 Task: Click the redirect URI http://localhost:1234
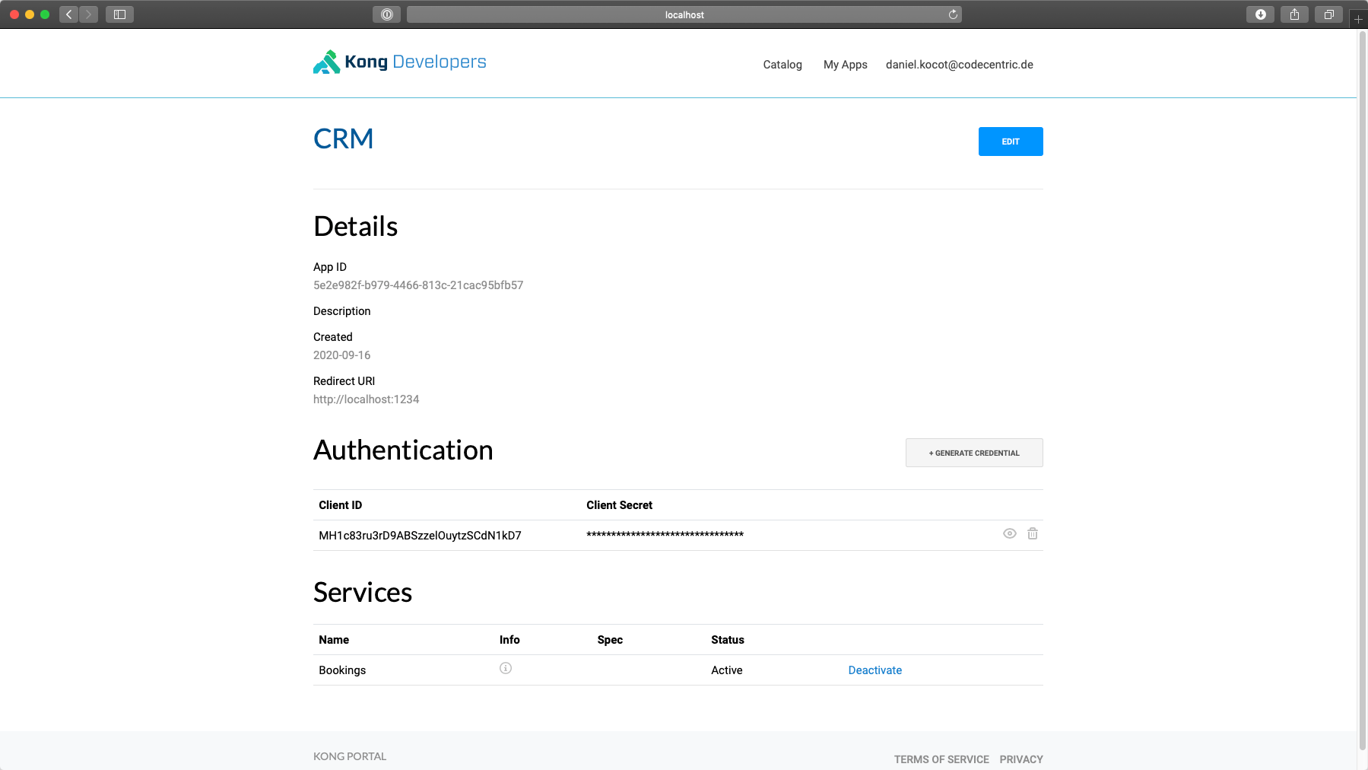(x=366, y=399)
